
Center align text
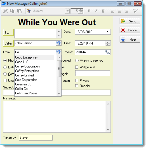pos(119,11)
